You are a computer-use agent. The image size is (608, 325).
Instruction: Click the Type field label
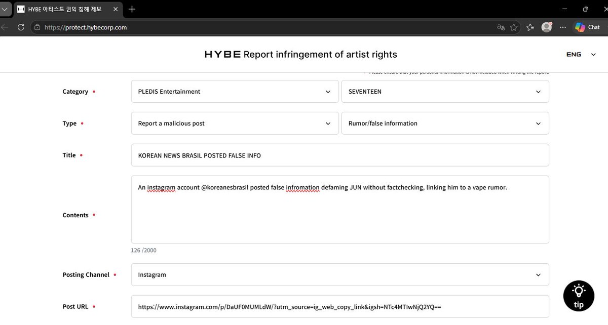click(69, 124)
